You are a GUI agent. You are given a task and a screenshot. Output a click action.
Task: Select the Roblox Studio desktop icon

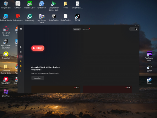point(6,18)
